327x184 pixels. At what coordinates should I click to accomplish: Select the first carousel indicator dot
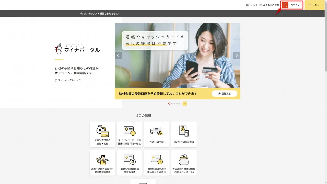[x=169, y=103]
